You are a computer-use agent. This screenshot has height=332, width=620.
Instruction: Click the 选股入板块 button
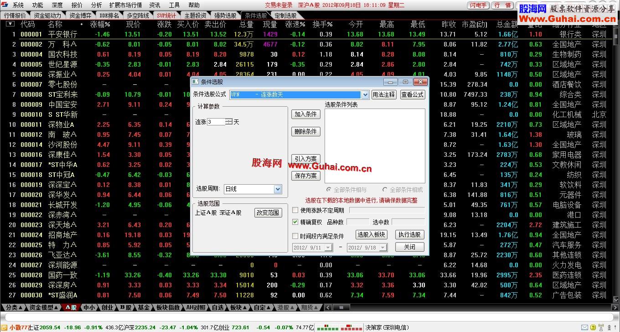tap(371, 234)
